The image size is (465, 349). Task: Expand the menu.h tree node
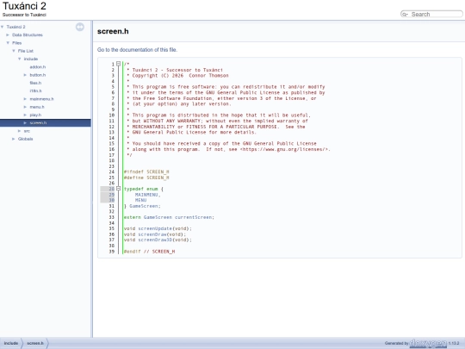25,107
